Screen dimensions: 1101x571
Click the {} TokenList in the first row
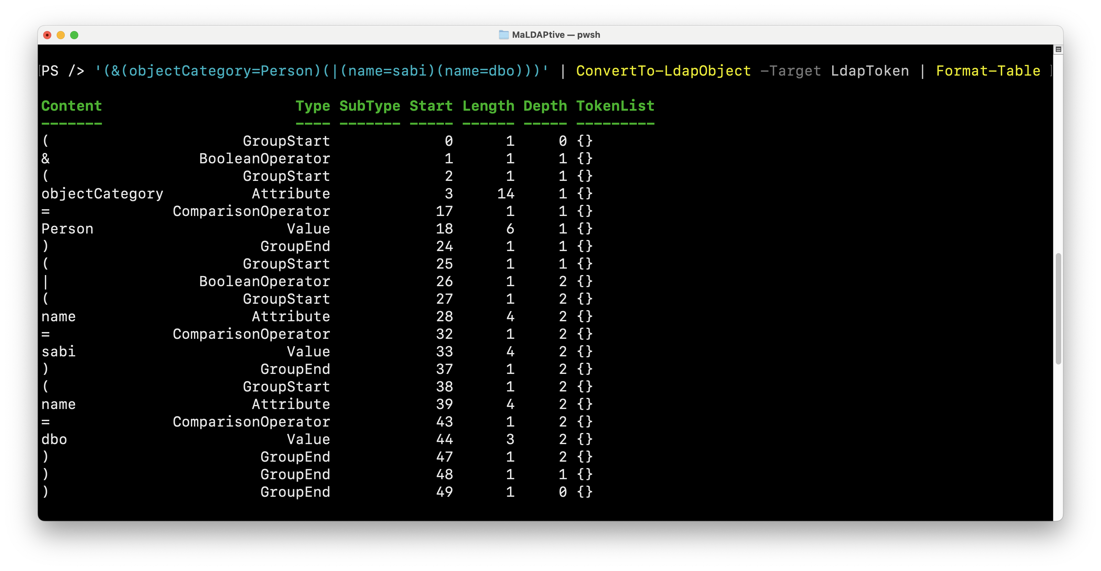click(x=584, y=141)
